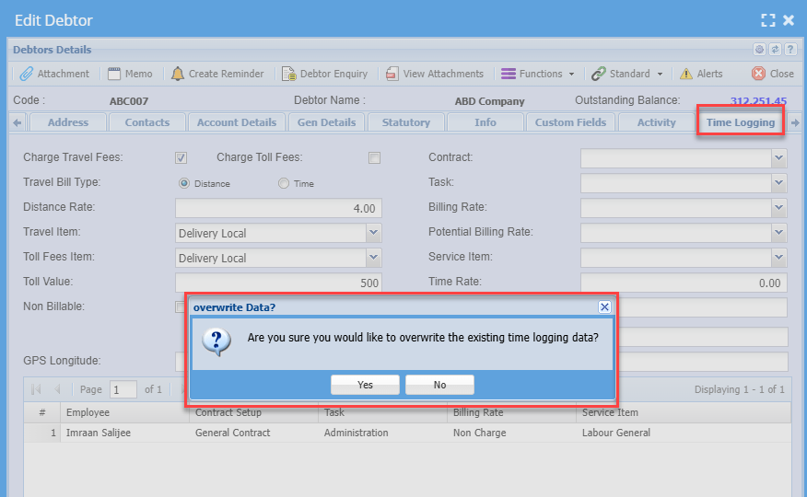This screenshot has height=497, width=807.
Task: Switch to the Activity tab
Action: coord(656,122)
